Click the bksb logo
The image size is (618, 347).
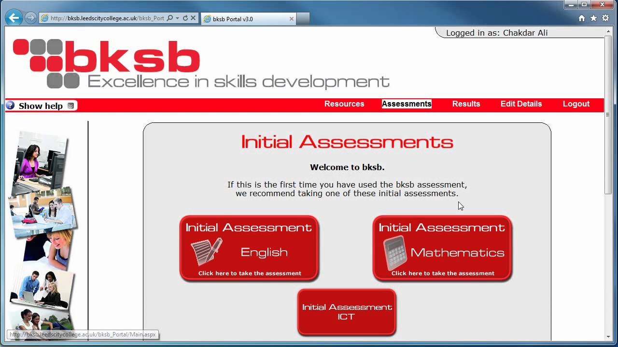tap(201, 64)
